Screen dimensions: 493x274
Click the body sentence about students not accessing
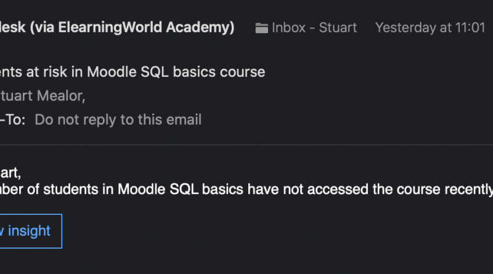246,190
